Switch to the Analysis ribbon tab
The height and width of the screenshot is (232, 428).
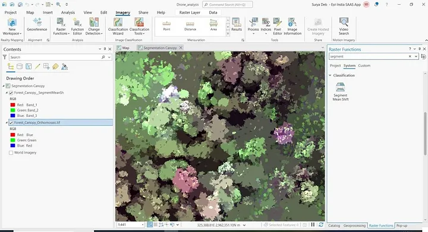coord(68,12)
